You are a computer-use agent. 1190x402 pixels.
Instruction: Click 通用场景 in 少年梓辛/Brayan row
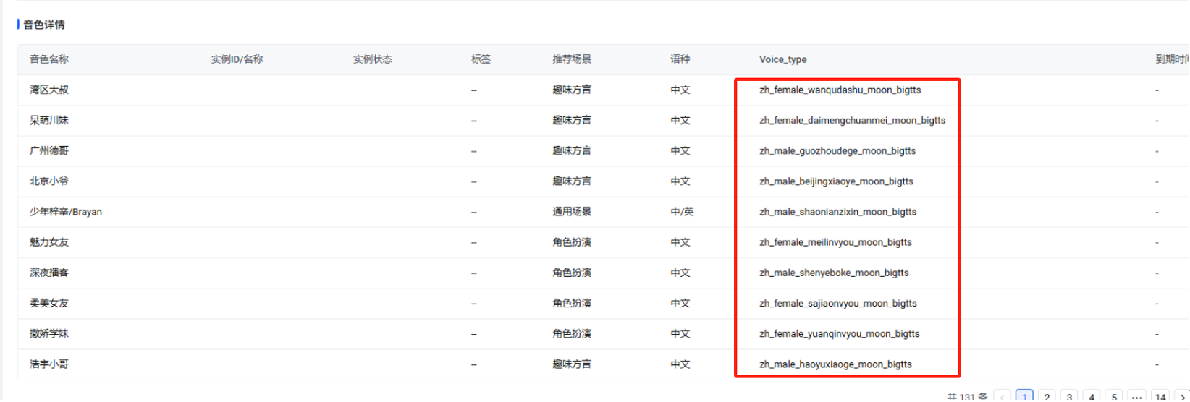pyautogui.click(x=572, y=212)
